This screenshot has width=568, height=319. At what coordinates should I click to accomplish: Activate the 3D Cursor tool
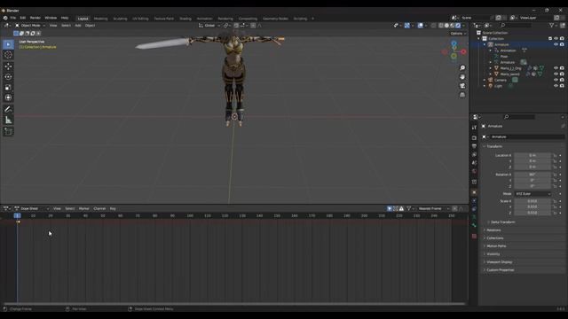click(8, 55)
